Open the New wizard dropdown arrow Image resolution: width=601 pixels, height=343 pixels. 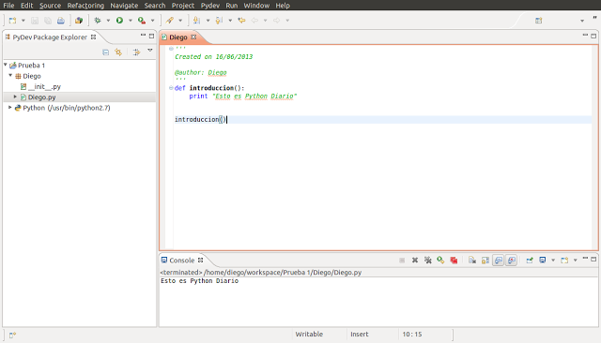point(23,21)
